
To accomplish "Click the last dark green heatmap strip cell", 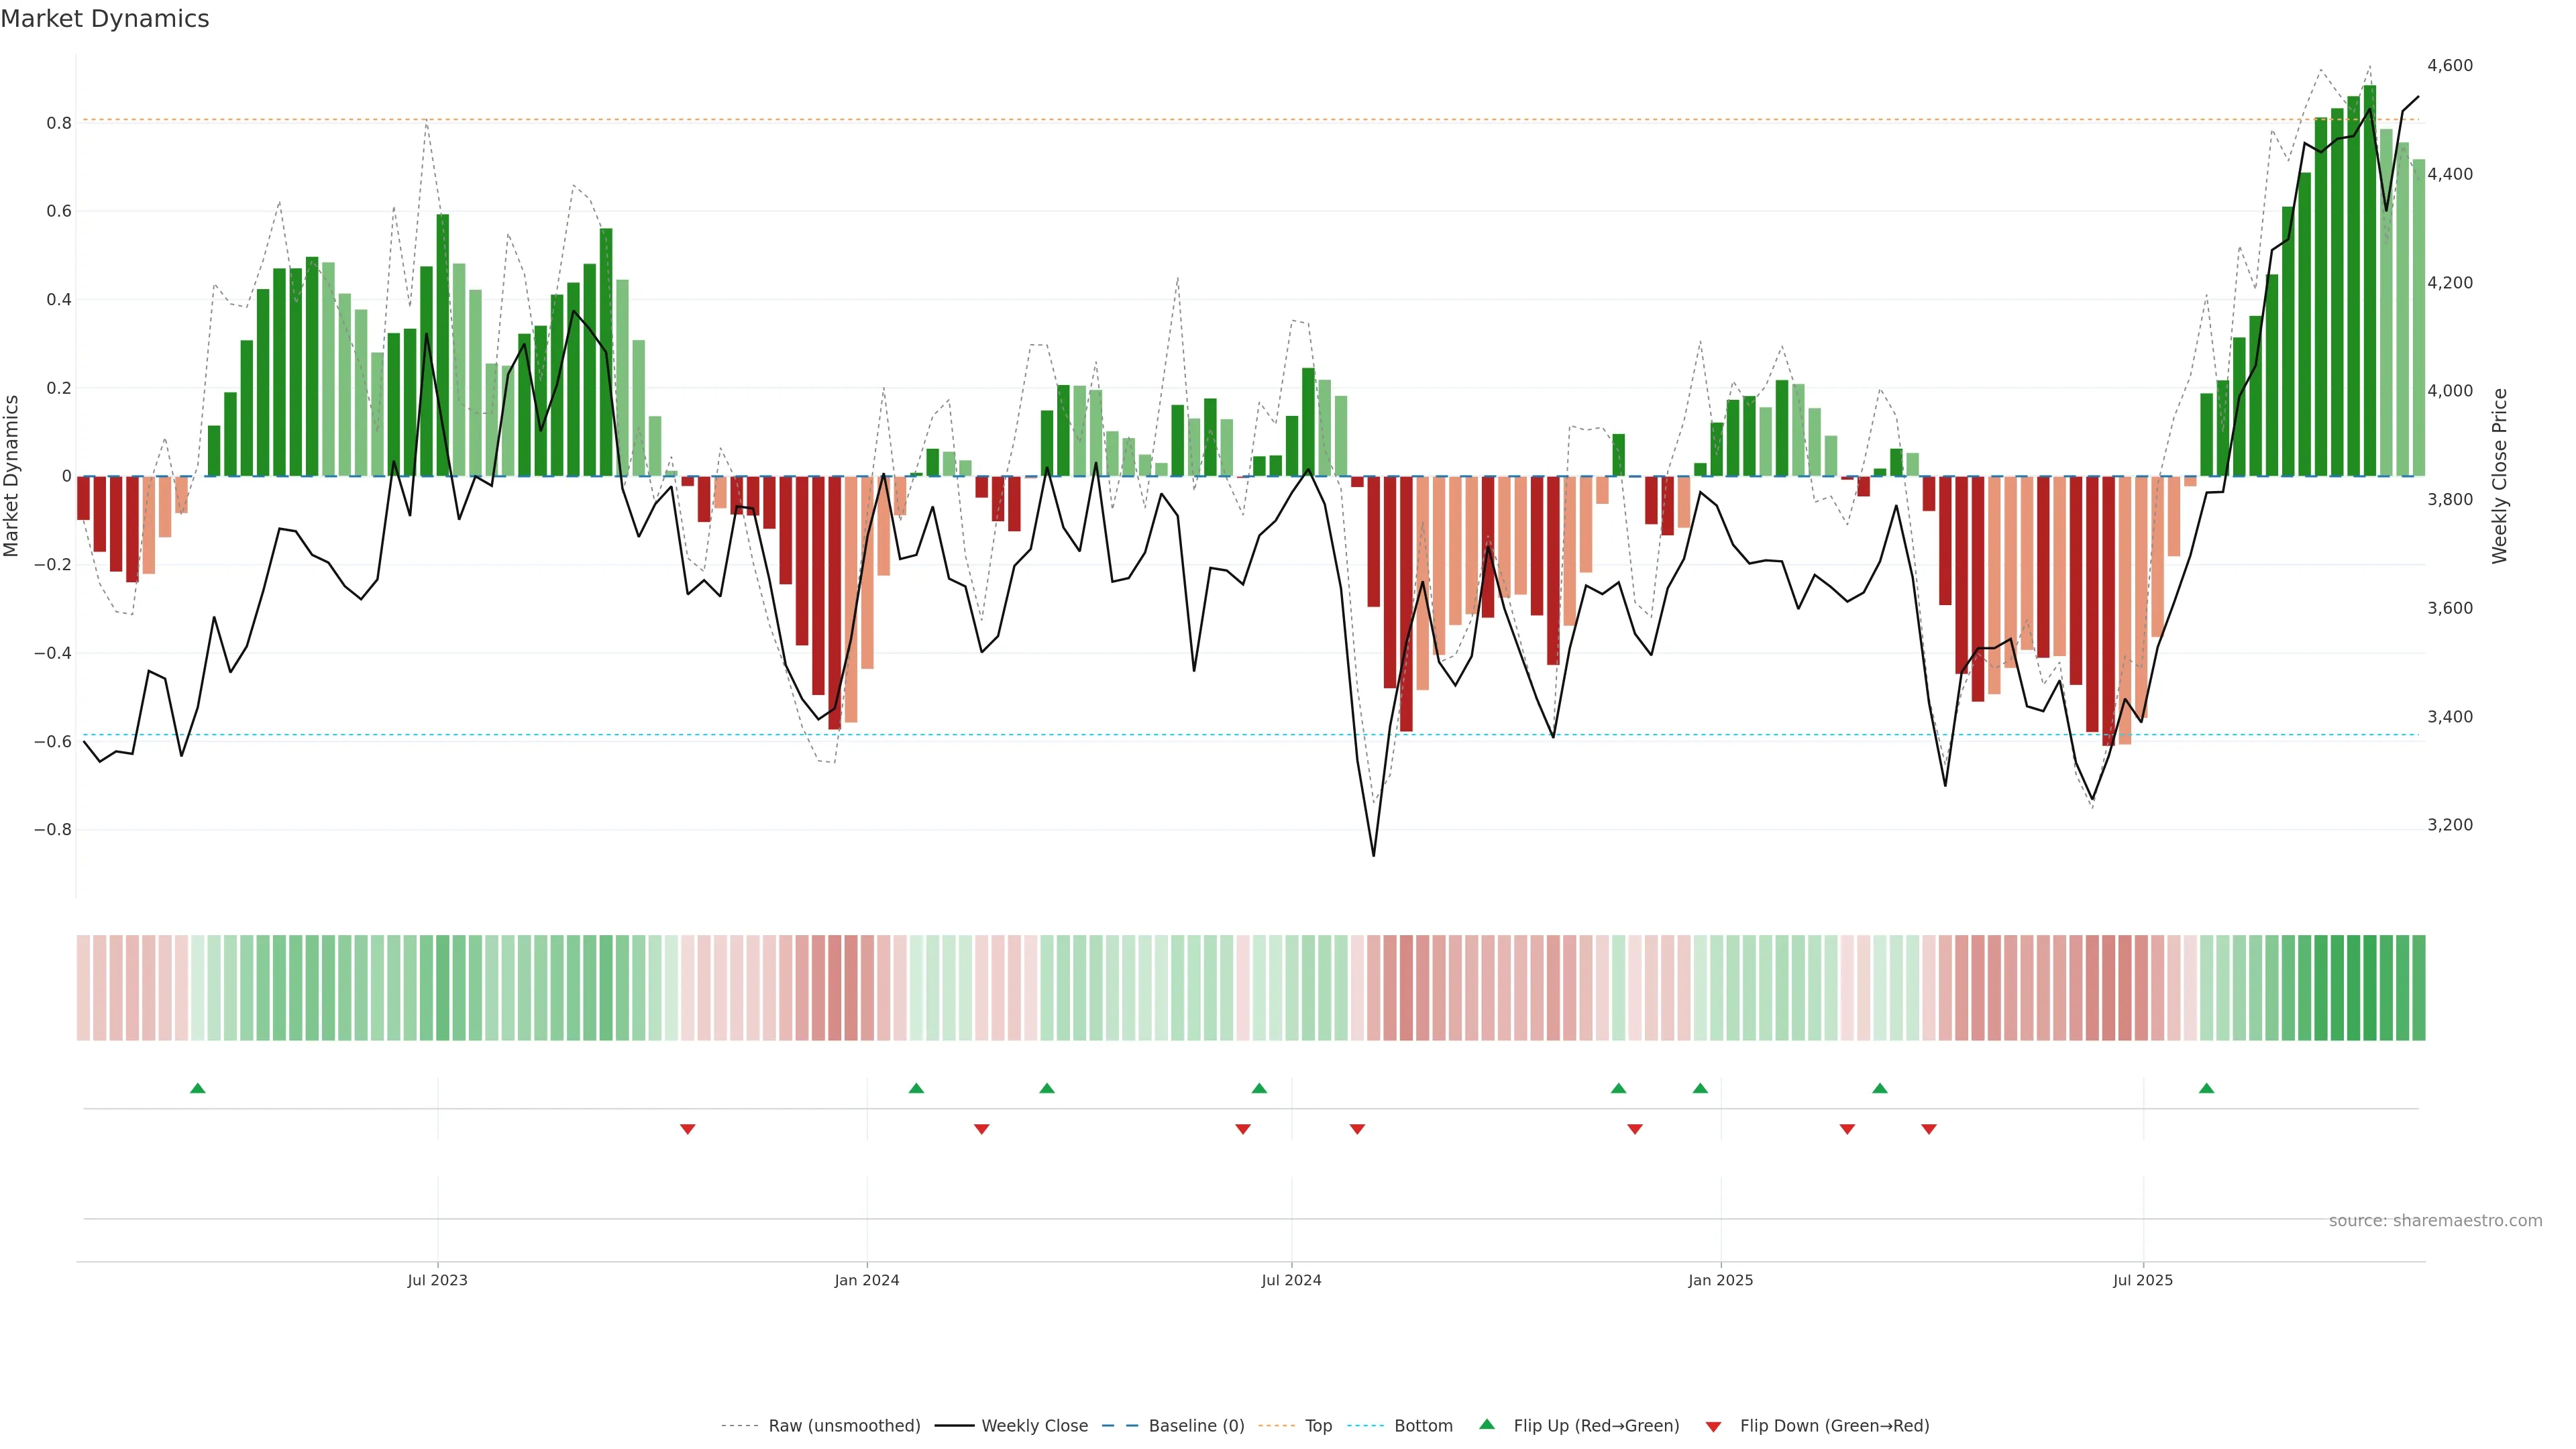I will coord(2418,988).
